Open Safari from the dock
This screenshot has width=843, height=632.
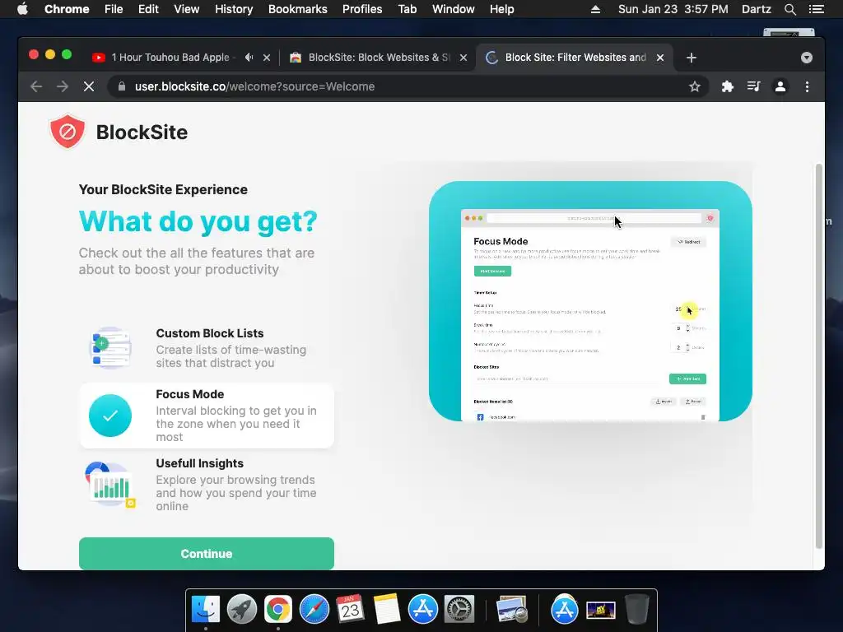314,609
